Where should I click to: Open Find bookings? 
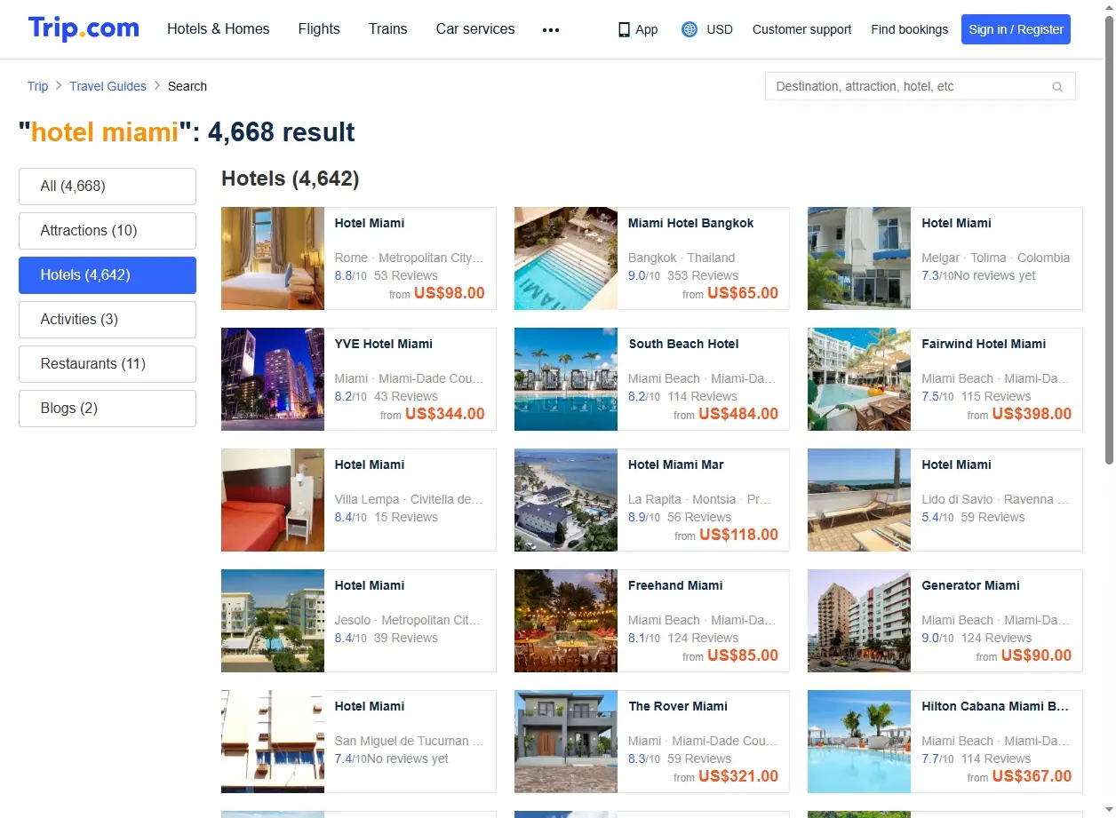(x=910, y=29)
